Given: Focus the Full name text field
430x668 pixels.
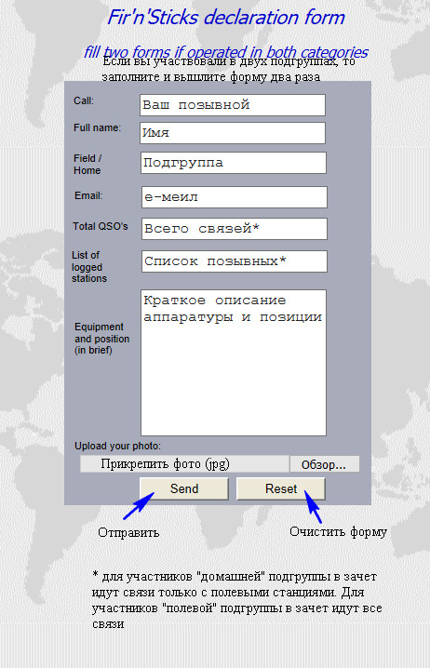Looking at the screenshot, I should (x=233, y=133).
